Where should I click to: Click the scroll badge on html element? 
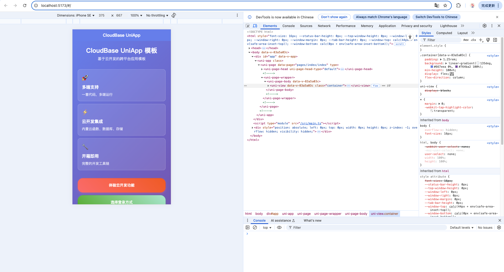tap(400, 44)
